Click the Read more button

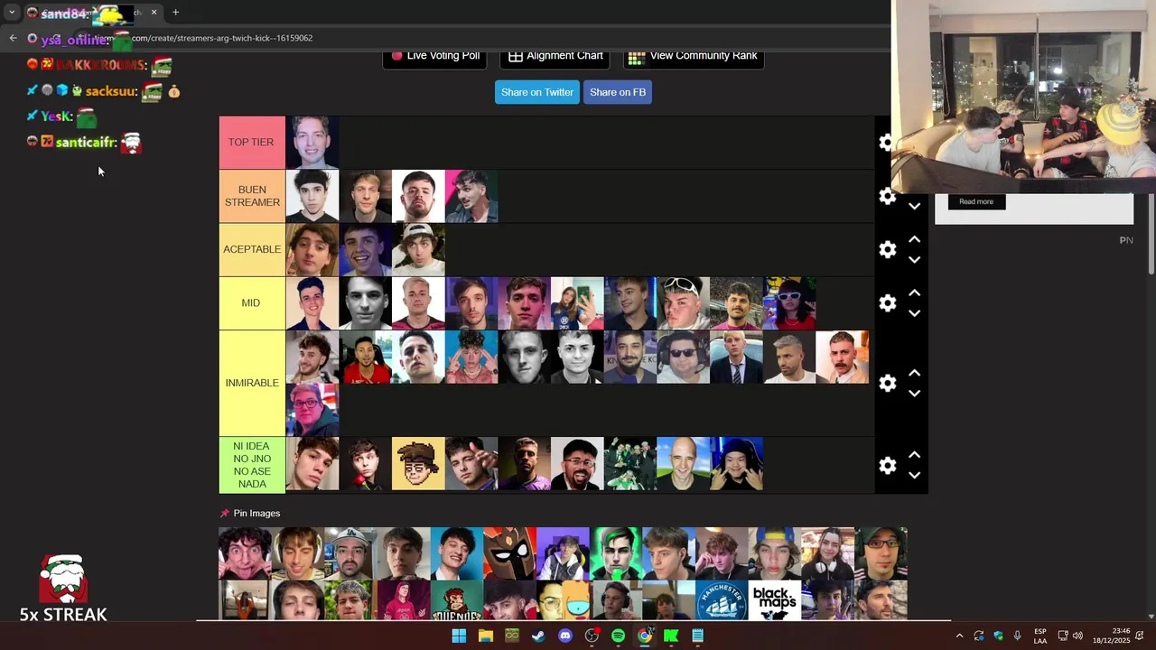(x=976, y=201)
